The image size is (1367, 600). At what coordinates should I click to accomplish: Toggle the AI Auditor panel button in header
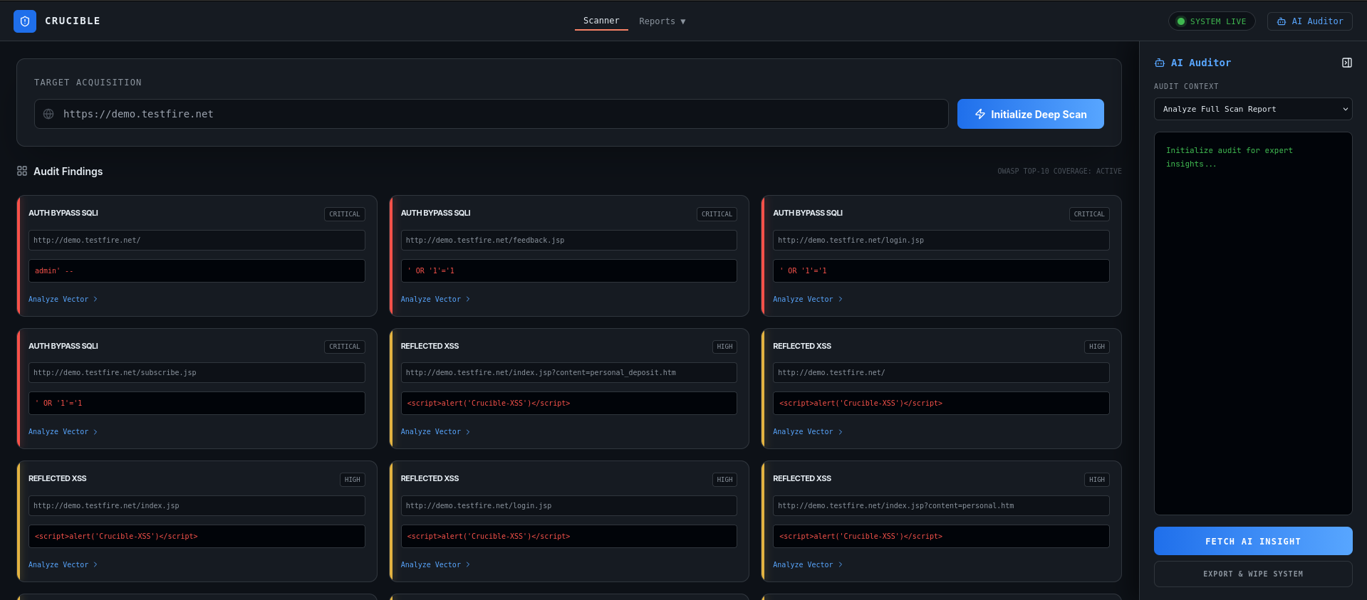tap(1309, 21)
